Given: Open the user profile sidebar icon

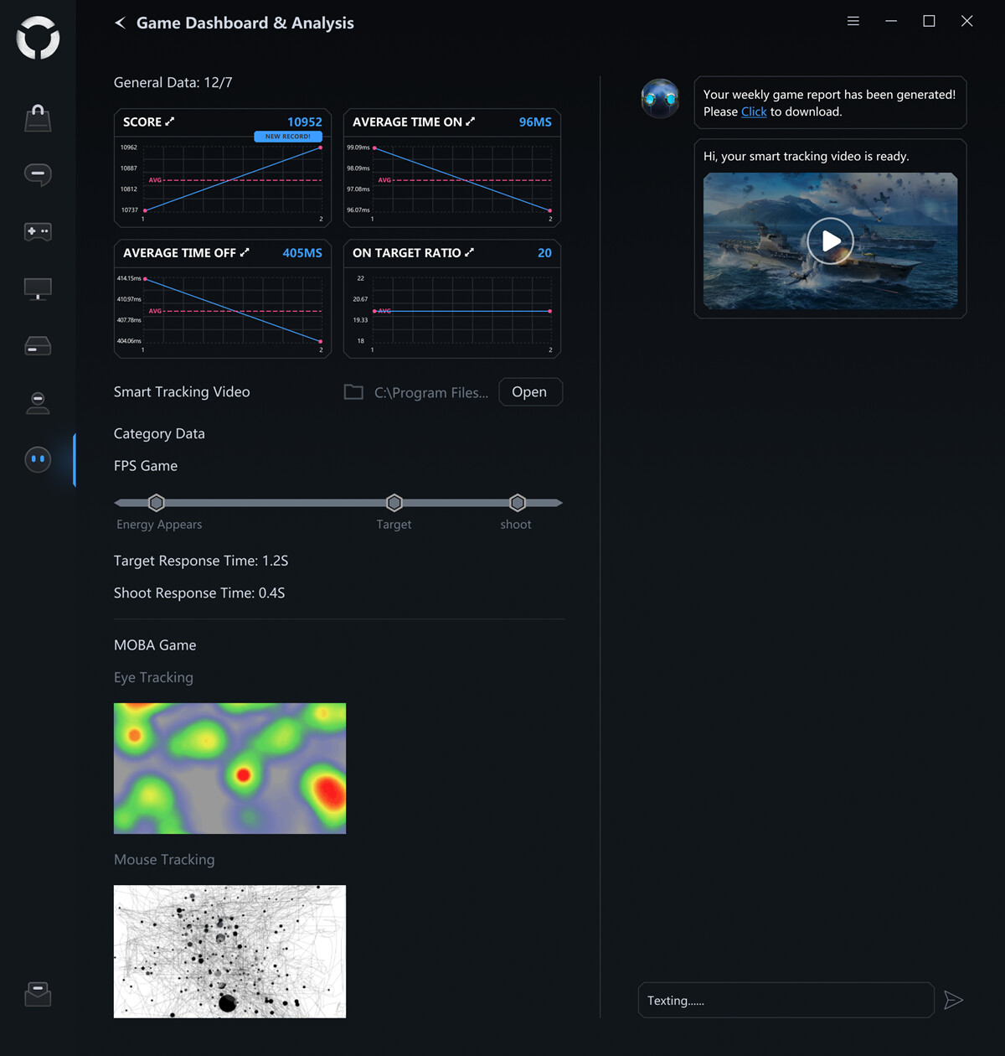Looking at the screenshot, I should click(x=38, y=403).
